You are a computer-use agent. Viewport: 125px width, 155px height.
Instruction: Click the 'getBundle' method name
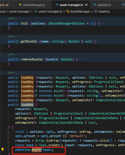[29, 41]
